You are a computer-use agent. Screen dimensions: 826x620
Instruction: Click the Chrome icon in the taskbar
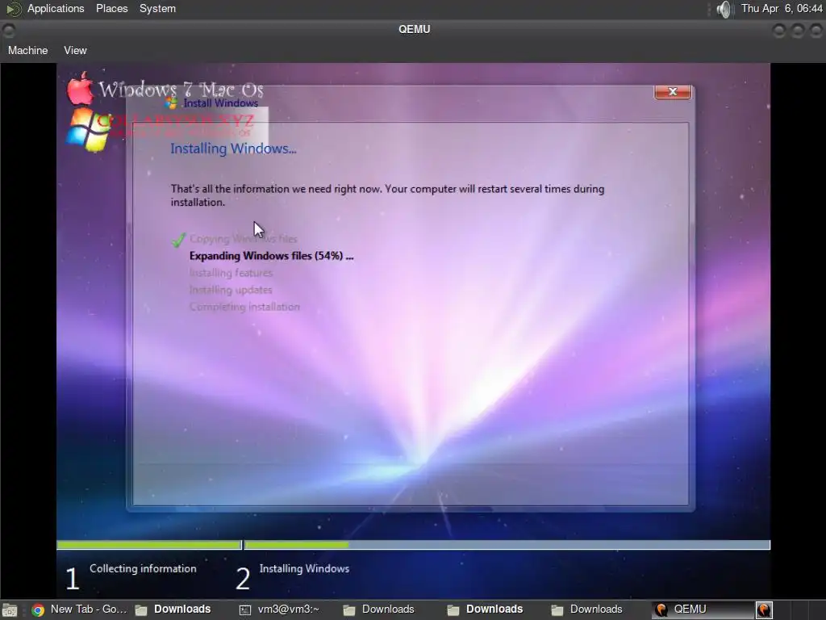click(38, 610)
